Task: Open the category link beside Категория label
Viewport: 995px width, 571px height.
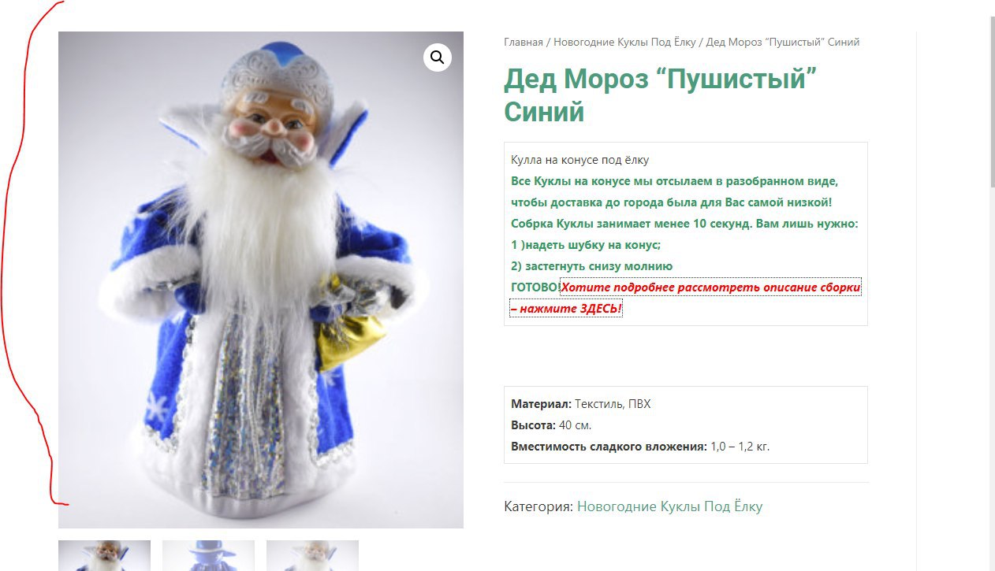Action: coord(669,506)
